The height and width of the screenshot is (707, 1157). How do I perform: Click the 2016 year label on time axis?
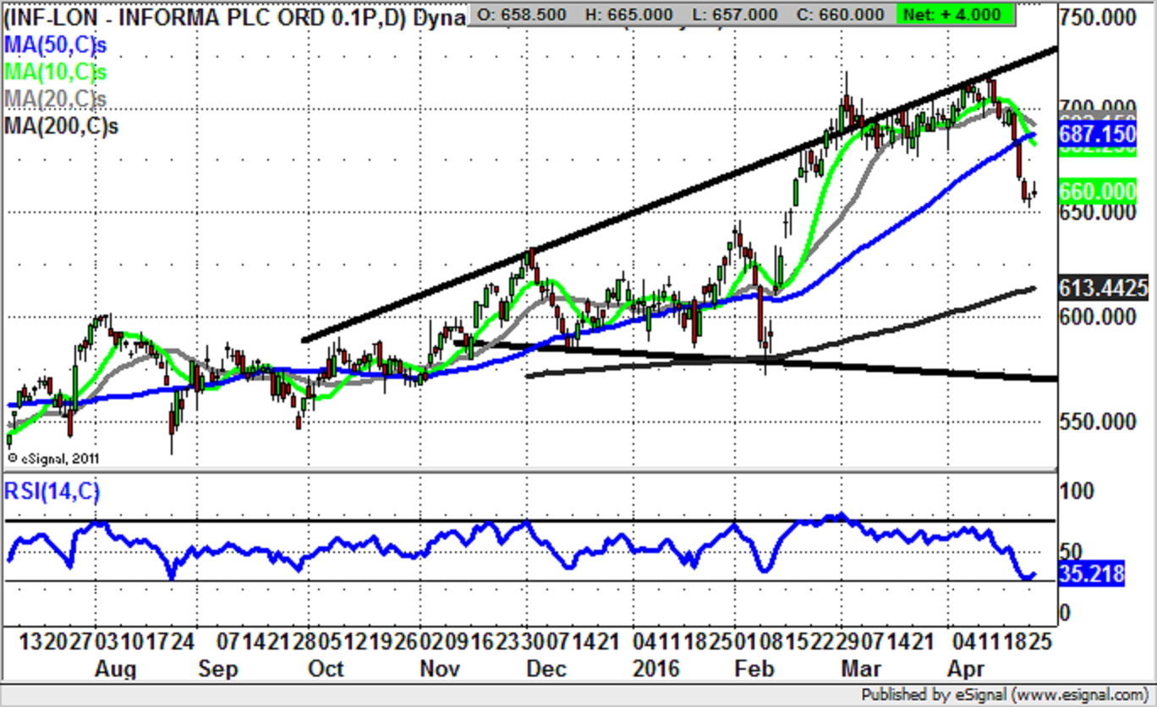tap(655, 669)
